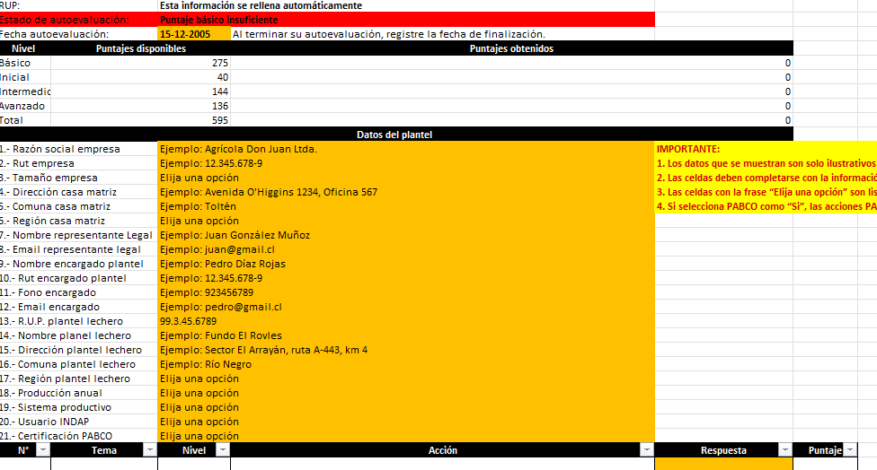Open the N° column filter arrow
This screenshot has width=877, height=470.
pos(43,450)
